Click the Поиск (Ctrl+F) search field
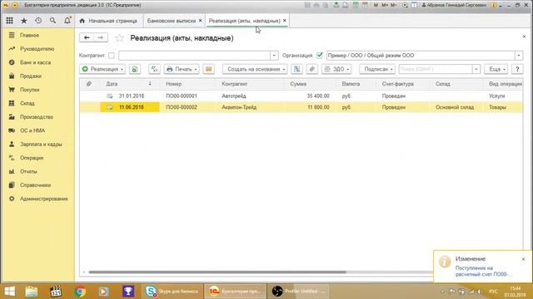 pyautogui.click(x=436, y=69)
